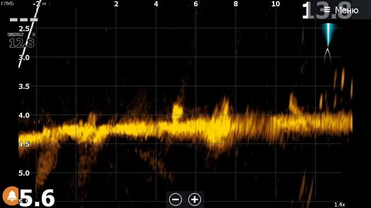Image resolution: width=371 pixels, height=208 pixels.
Task: Tap the 4.0 depth scale mark
Action: tap(24, 116)
